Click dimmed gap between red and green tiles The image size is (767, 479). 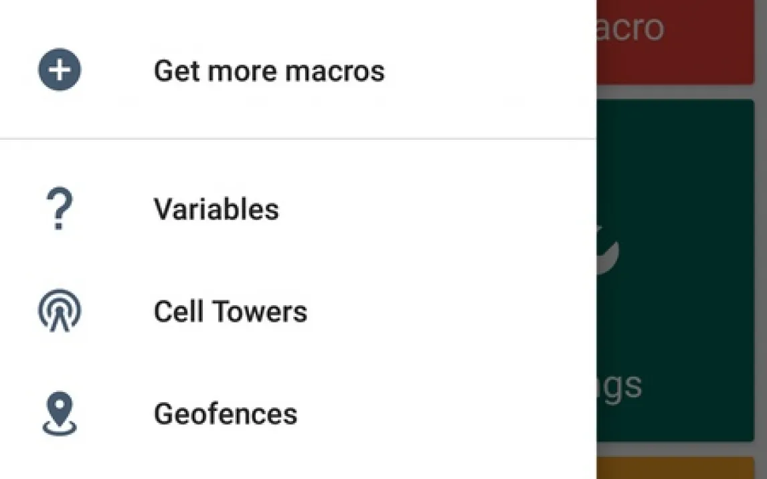point(675,92)
